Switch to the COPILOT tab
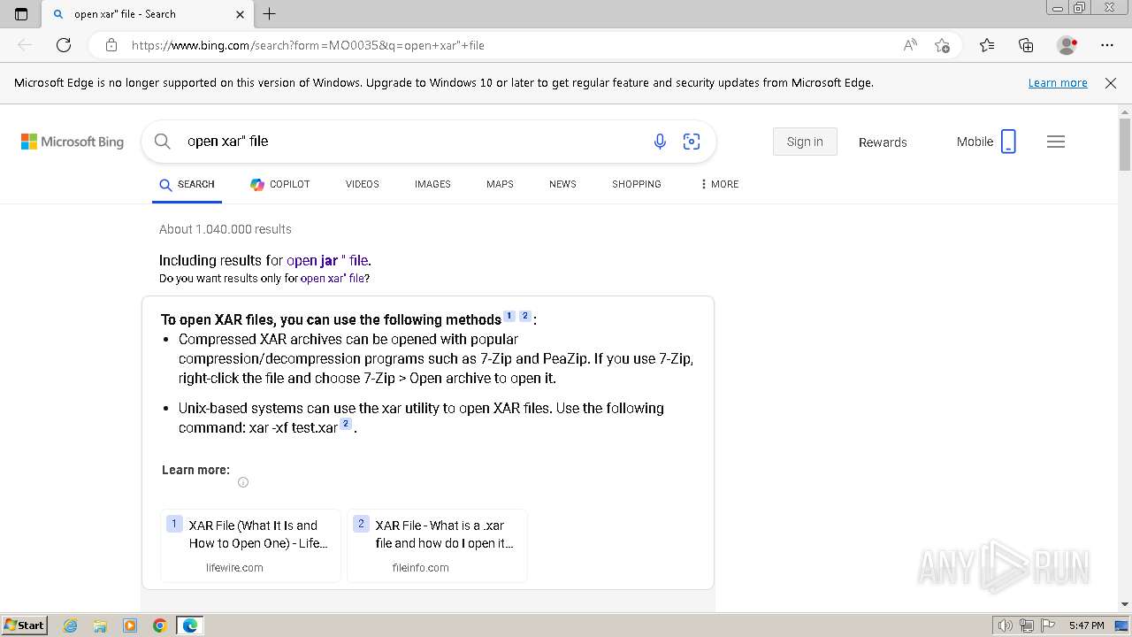The image size is (1132, 637). coord(280,184)
